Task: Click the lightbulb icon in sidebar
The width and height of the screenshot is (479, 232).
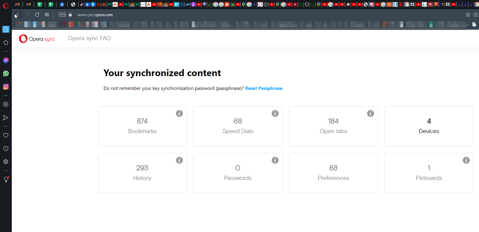Action: (x=6, y=180)
